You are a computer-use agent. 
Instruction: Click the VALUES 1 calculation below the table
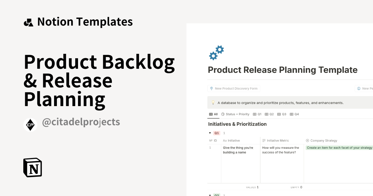[252, 187]
